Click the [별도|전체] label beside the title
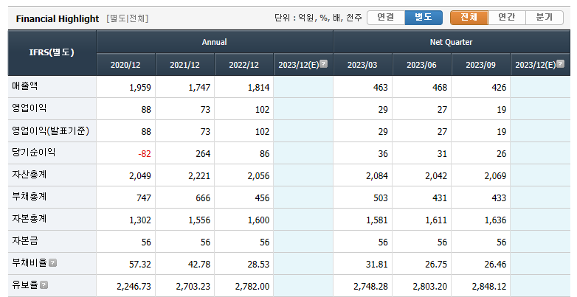Image resolution: width=577 pixels, height=297 pixels. [128, 18]
